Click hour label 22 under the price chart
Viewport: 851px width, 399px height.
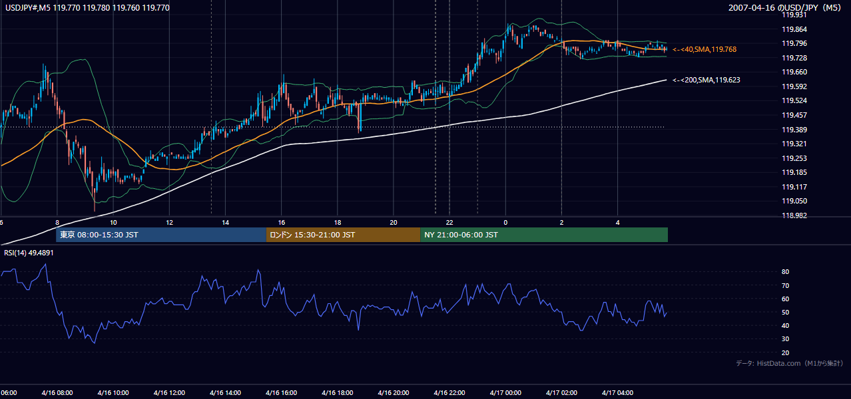pos(449,222)
